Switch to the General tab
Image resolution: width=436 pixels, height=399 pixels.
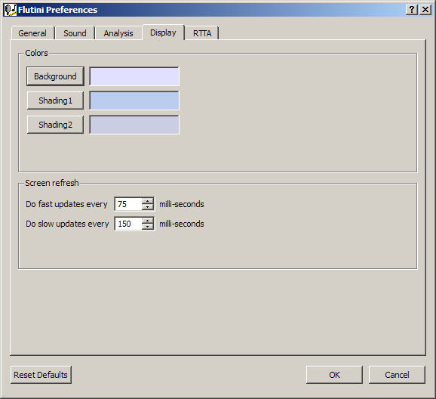tap(32, 33)
